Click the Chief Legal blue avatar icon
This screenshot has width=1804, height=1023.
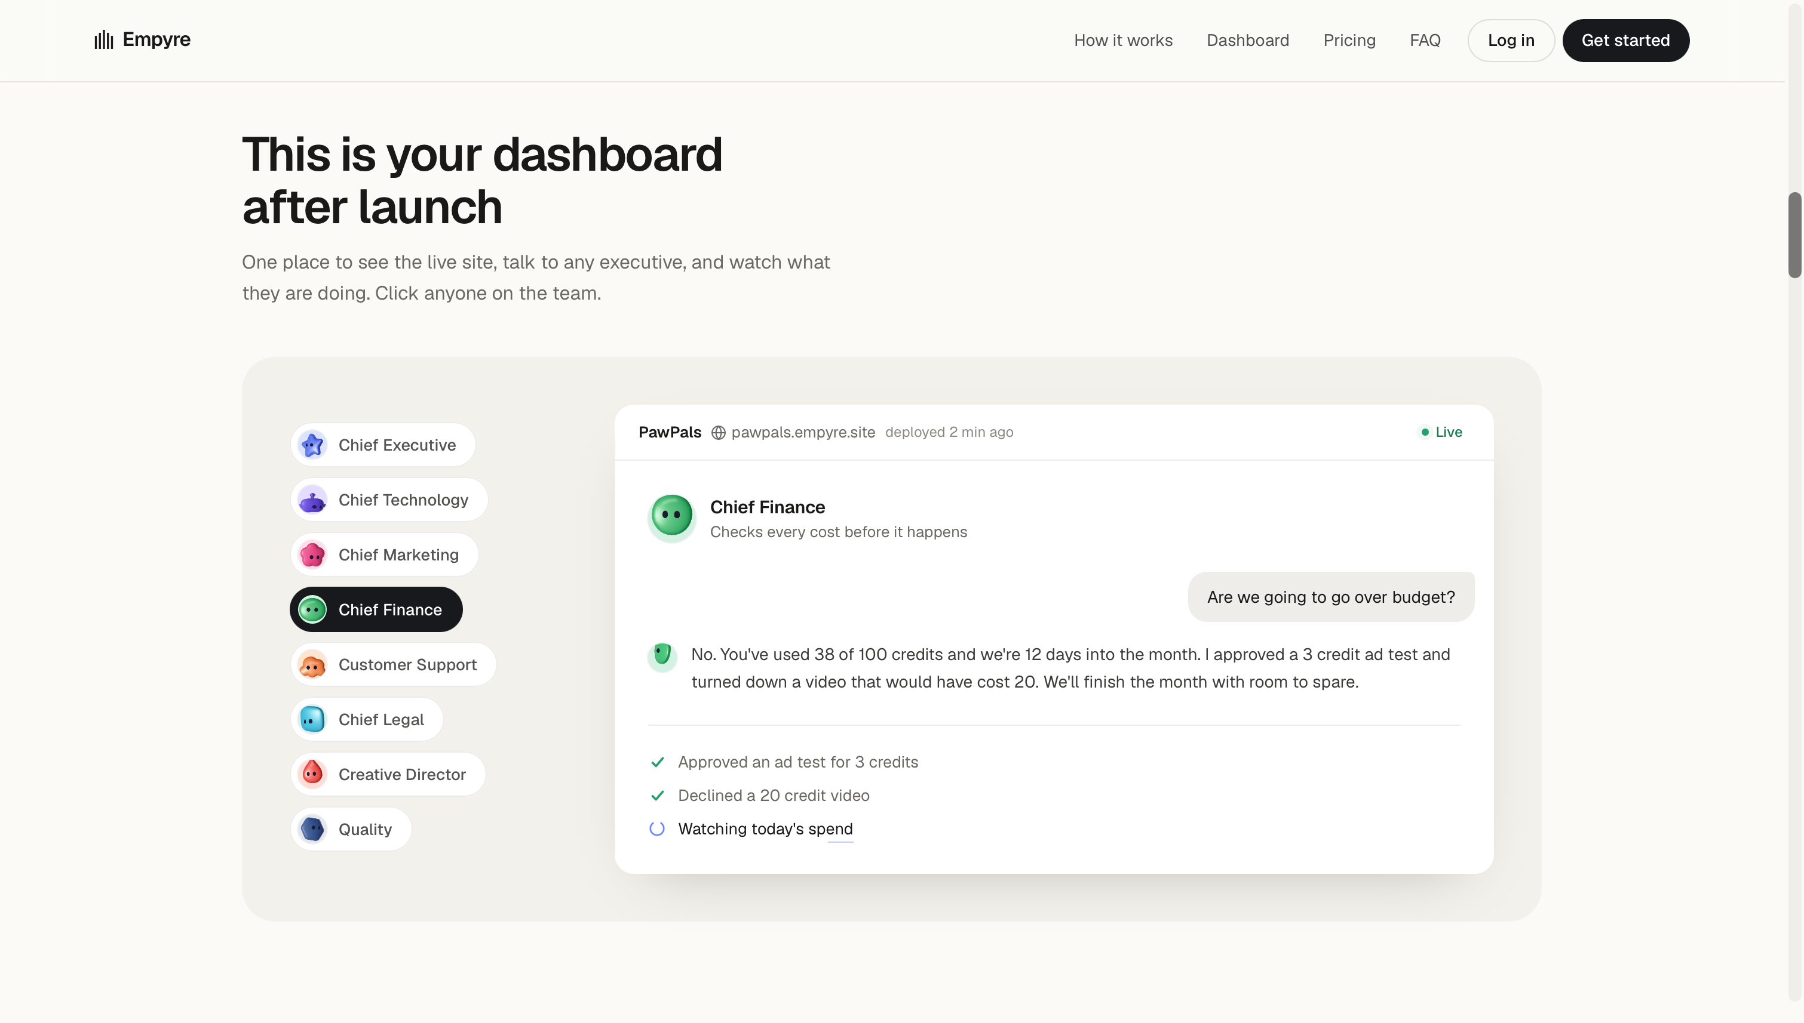click(312, 719)
